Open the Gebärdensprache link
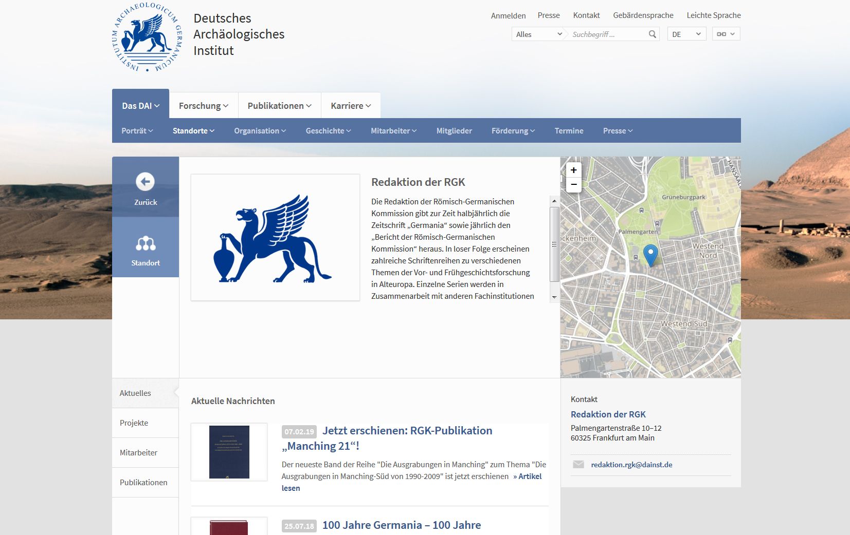The width and height of the screenshot is (850, 535). 643,15
